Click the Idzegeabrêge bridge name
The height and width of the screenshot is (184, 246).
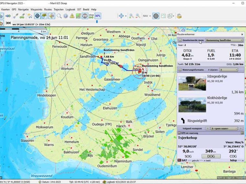click(x=217, y=77)
